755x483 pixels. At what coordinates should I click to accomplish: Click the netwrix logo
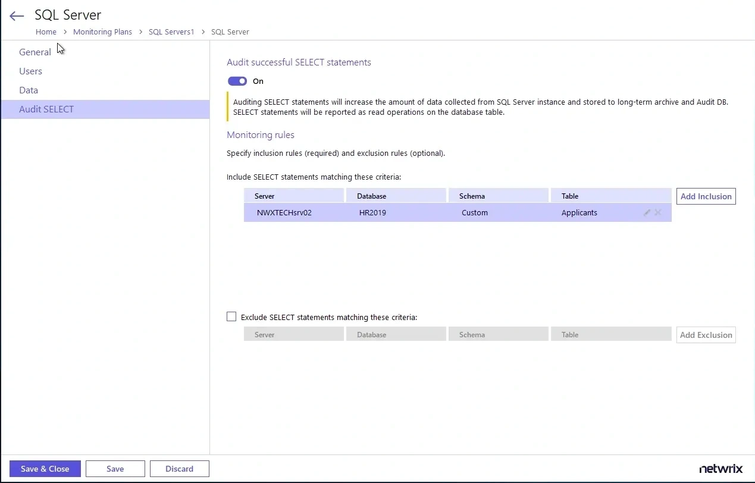[x=720, y=468]
